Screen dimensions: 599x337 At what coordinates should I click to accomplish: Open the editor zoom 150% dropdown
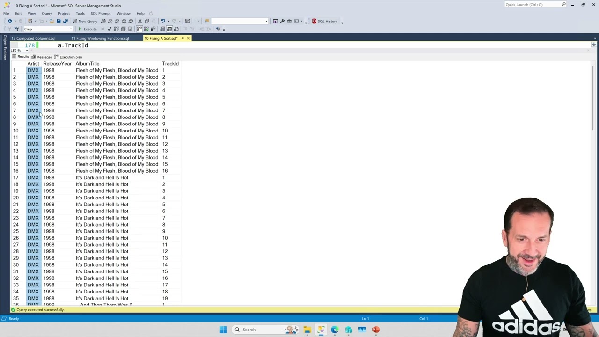pos(27,51)
